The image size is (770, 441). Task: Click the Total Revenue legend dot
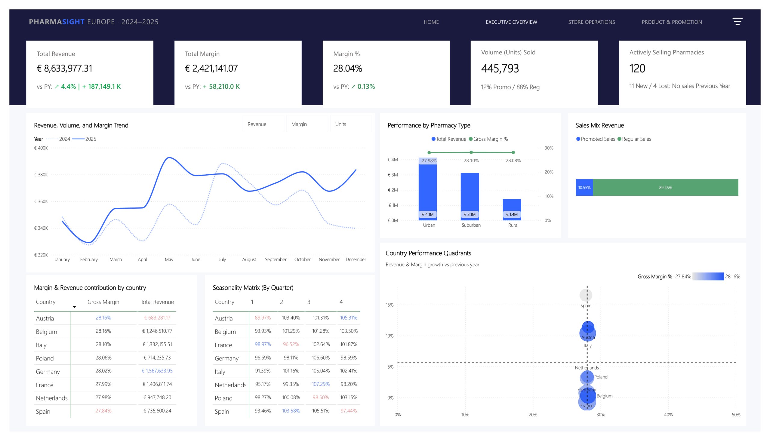(x=433, y=139)
